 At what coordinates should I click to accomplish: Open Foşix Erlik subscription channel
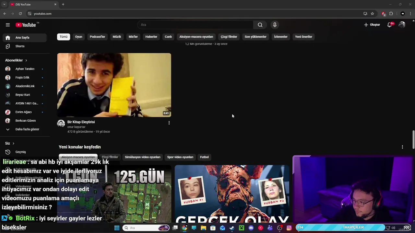point(25,78)
